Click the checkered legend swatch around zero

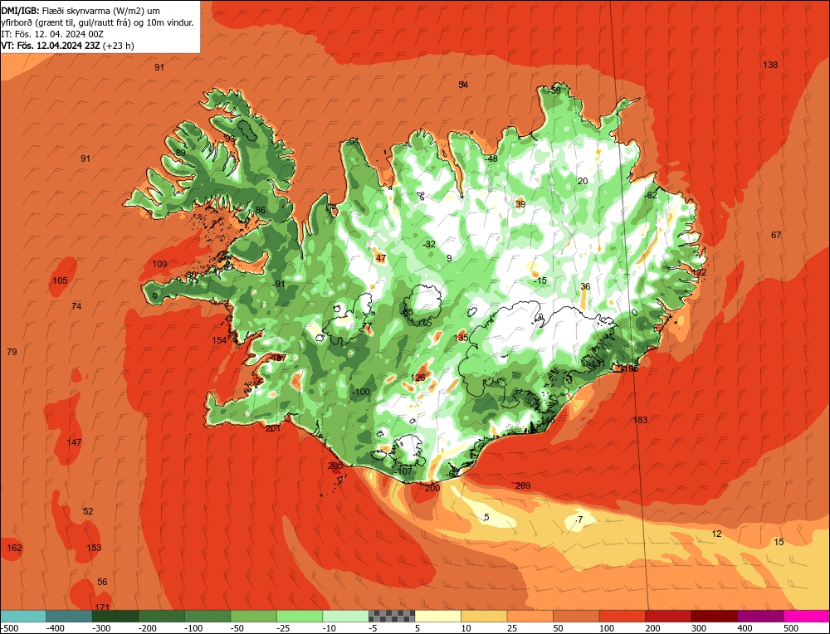point(392,616)
